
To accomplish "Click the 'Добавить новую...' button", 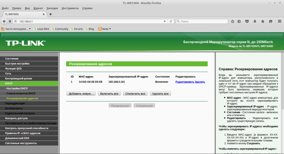I will [x=81, y=93].
